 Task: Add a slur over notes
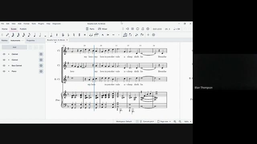point(96,35)
